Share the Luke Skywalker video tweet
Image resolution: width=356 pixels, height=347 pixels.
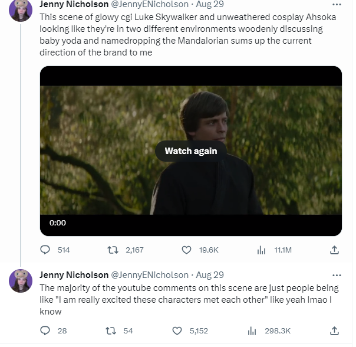(x=335, y=250)
